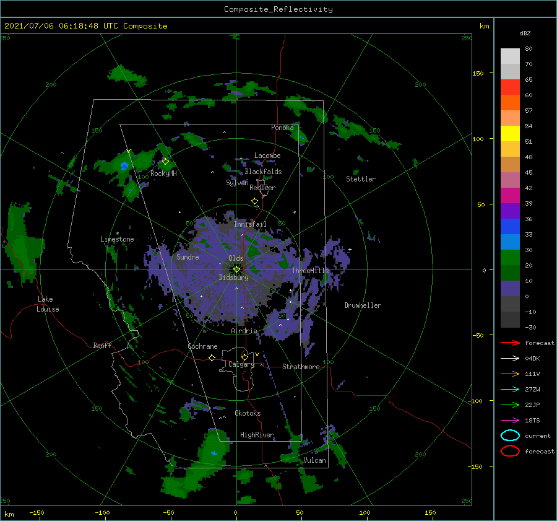Click the Stettler city label
Image resolution: width=557 pixels, height=521 pixels.
(x=361, y=179)
